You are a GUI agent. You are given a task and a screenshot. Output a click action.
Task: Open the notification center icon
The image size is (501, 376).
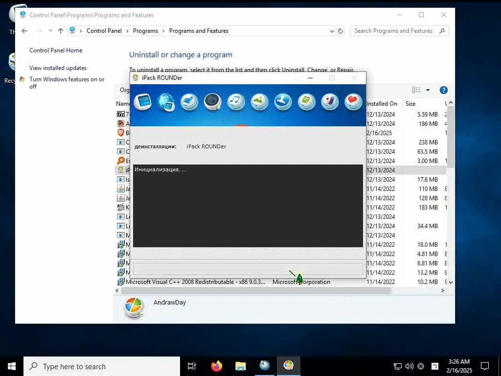pos(485,366)
